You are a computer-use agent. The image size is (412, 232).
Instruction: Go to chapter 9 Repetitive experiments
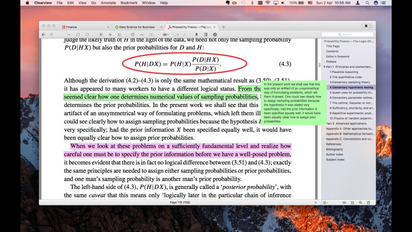[351, 113]
